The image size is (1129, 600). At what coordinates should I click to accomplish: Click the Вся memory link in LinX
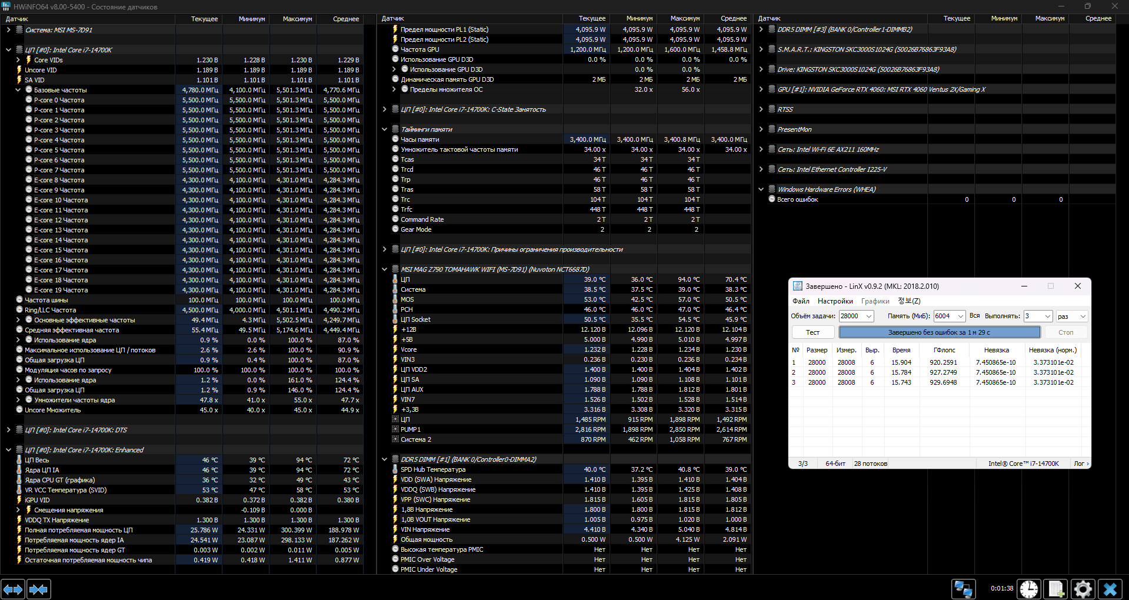click(975, 316)
